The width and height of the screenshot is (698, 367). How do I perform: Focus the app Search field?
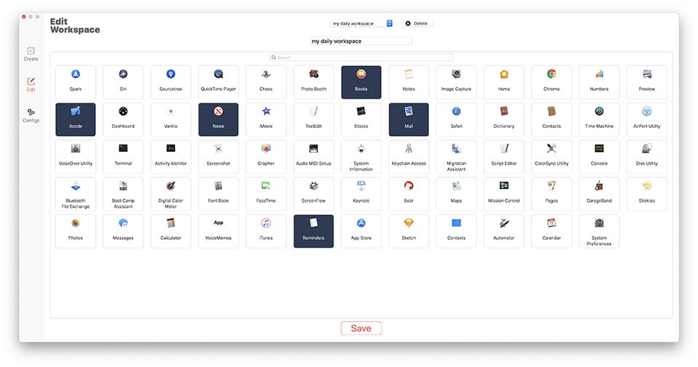[x=361, y=57]
